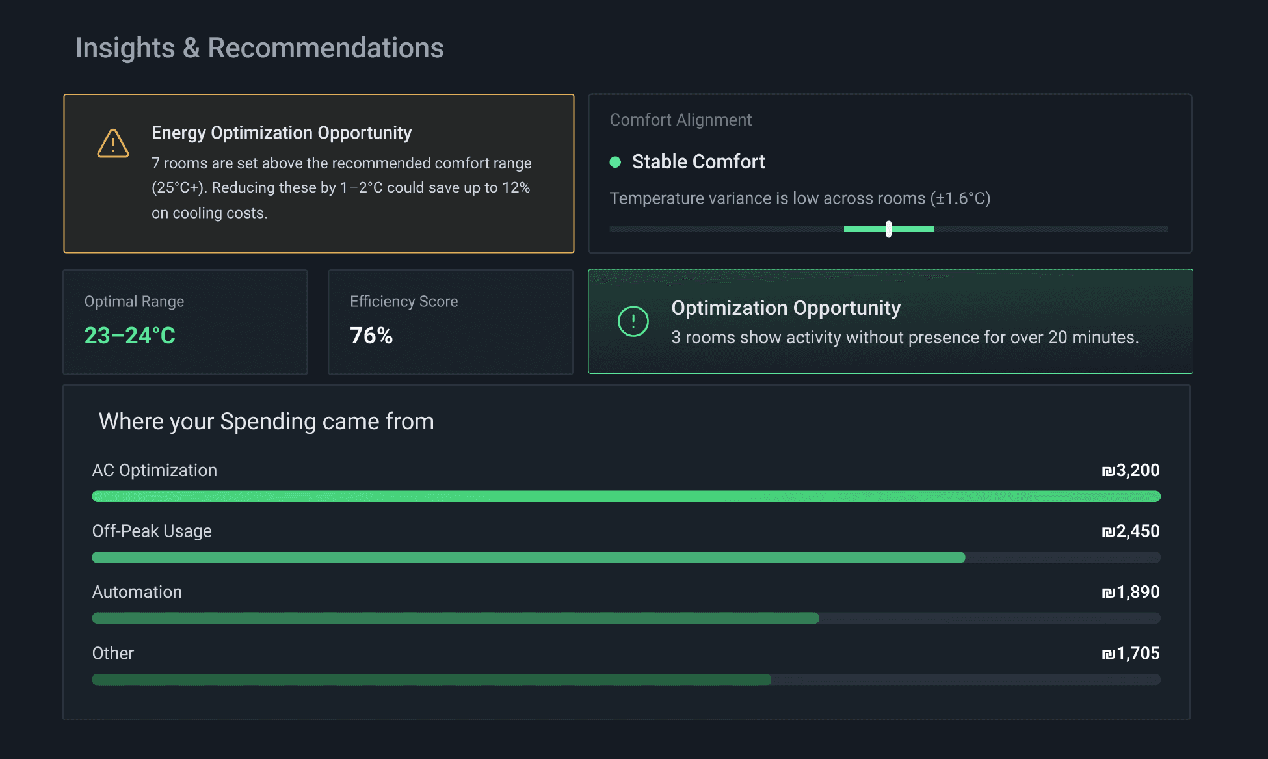Click the ₪3,200 AC Optimization amount

pos(1130,470)
